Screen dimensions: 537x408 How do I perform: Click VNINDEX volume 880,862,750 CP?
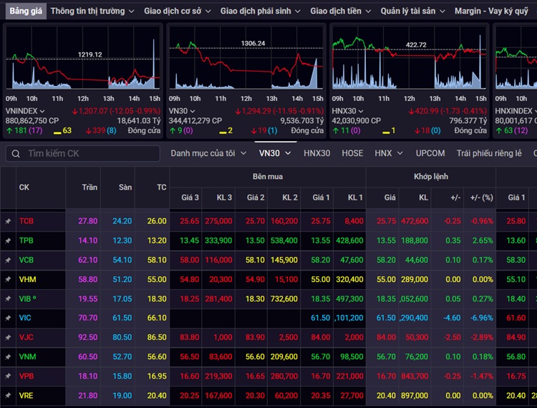(32, 121)
